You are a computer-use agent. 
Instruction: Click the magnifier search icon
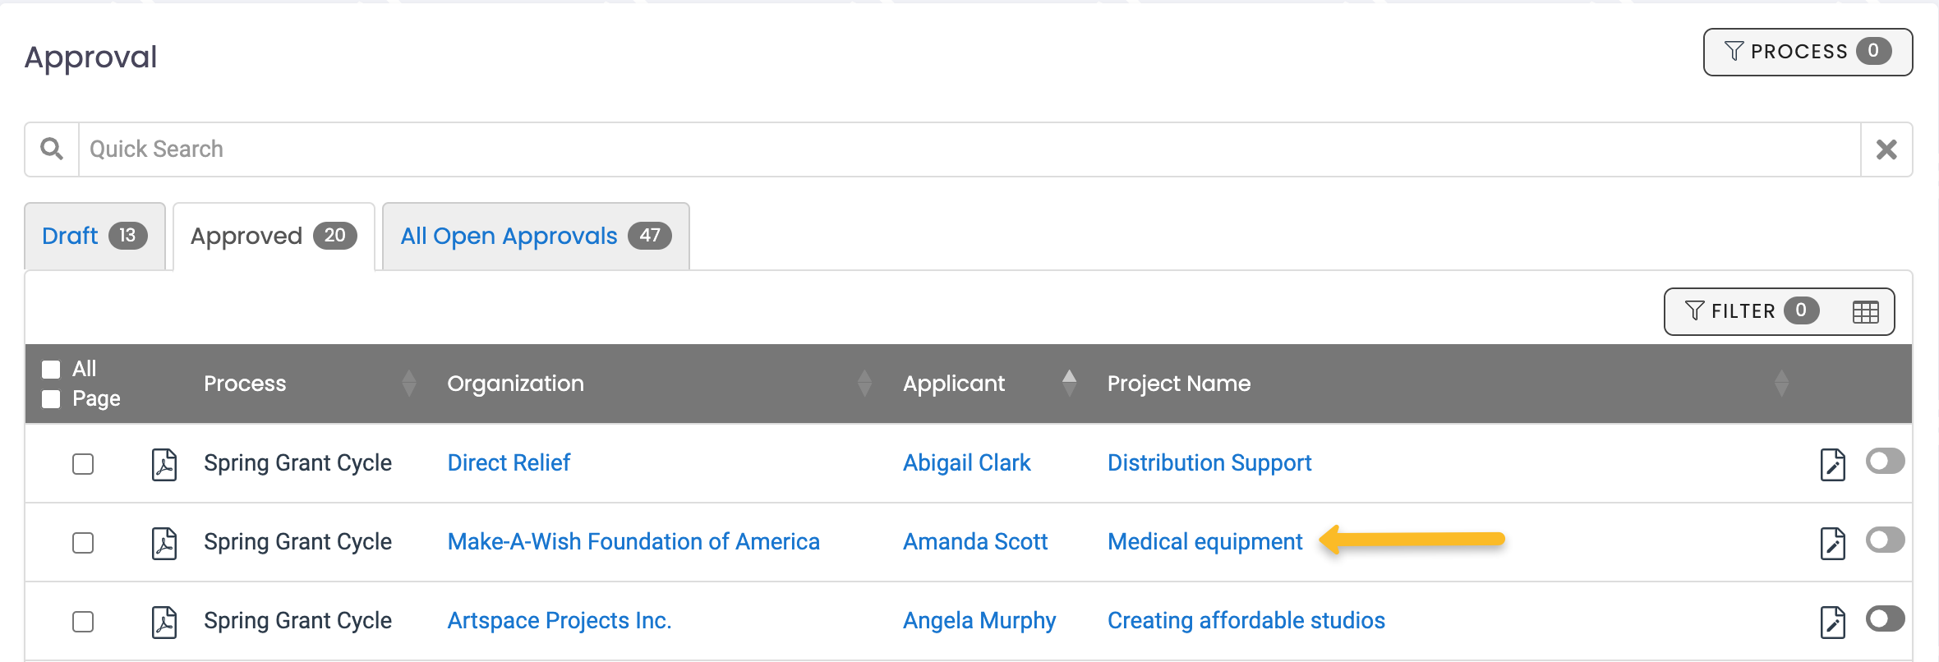52,149
